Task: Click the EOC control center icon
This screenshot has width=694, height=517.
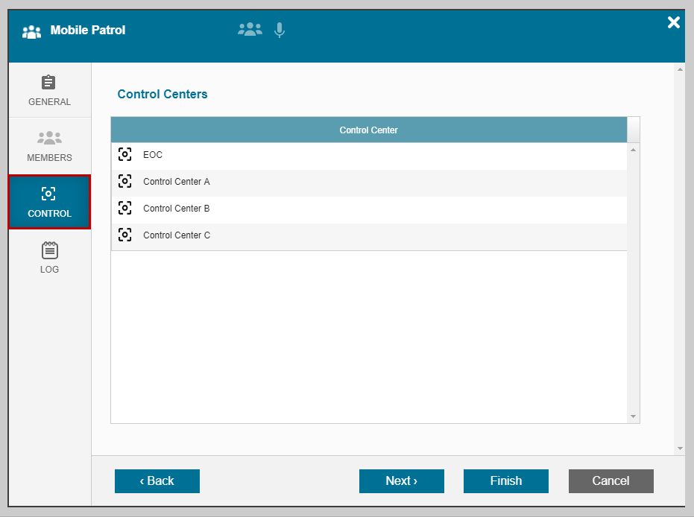Action: (124, 154)
